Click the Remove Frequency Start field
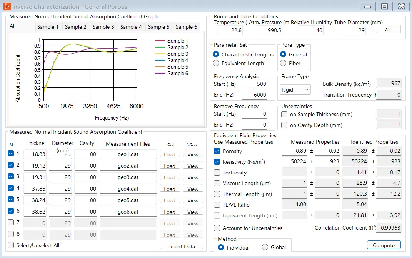Image resolution: width=412 pixels, height=258 pixels. tap(254, 114)
